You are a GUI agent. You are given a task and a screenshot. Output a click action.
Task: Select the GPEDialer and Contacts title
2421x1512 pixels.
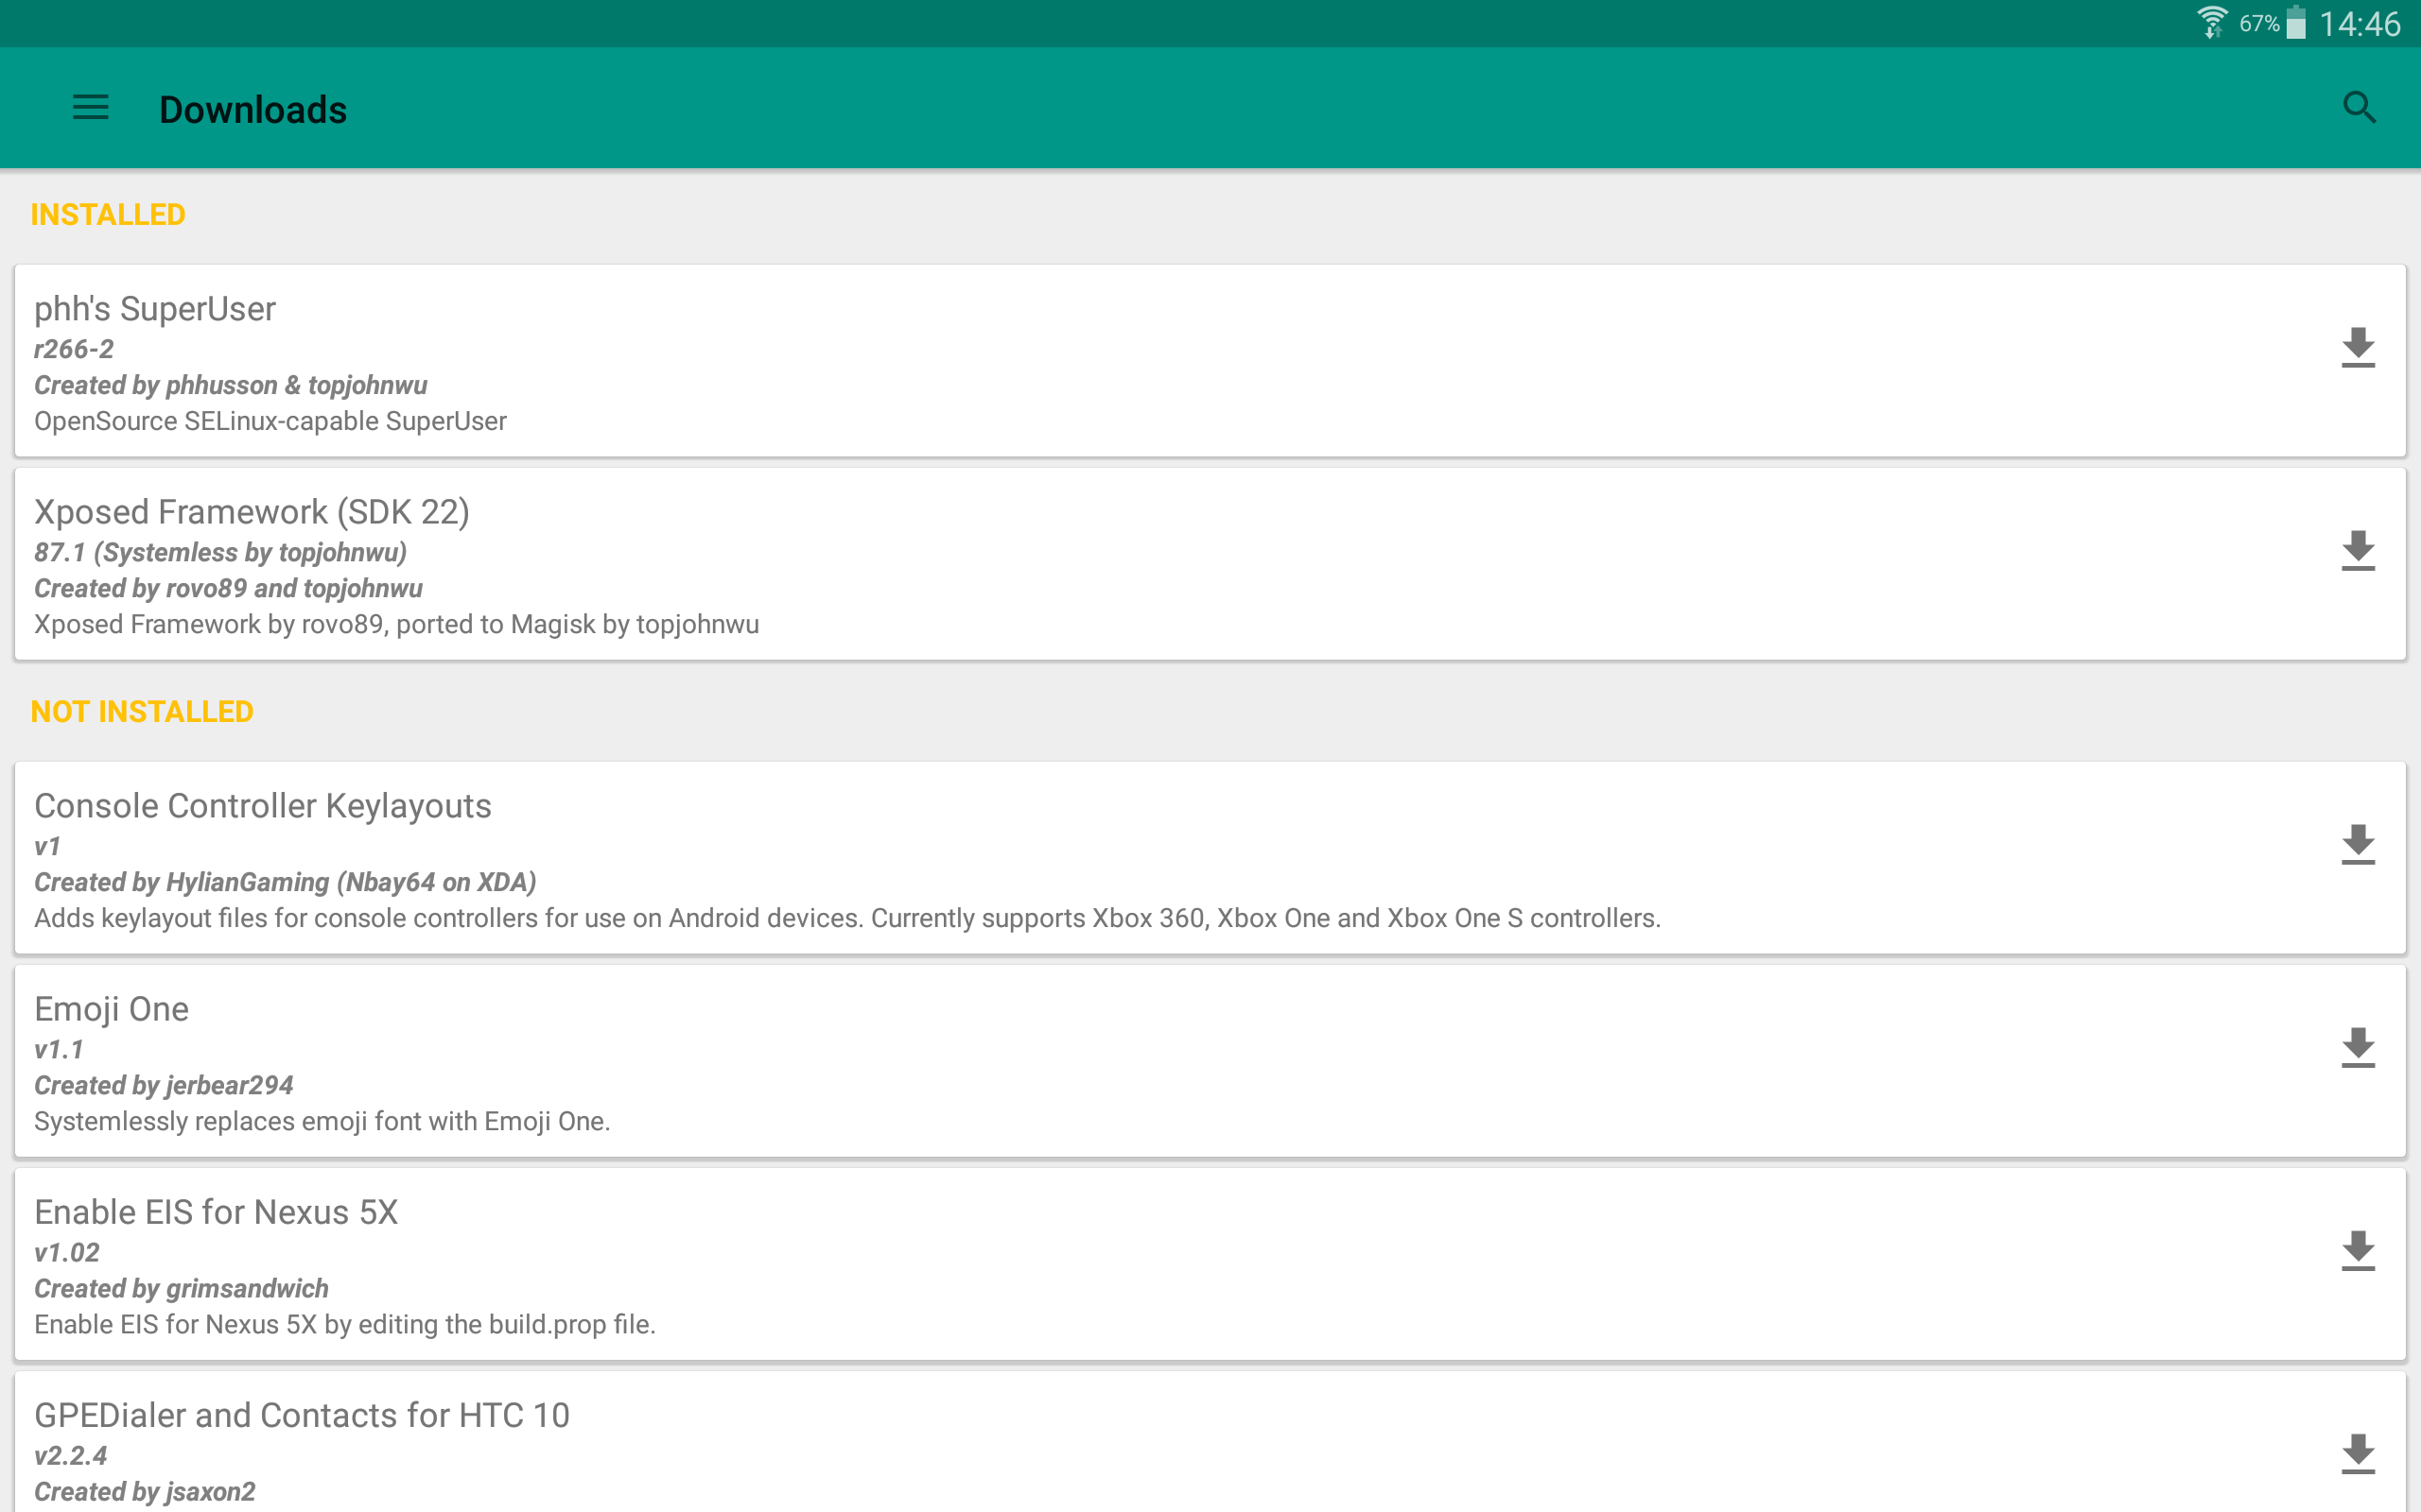[x=301, y=1415]
